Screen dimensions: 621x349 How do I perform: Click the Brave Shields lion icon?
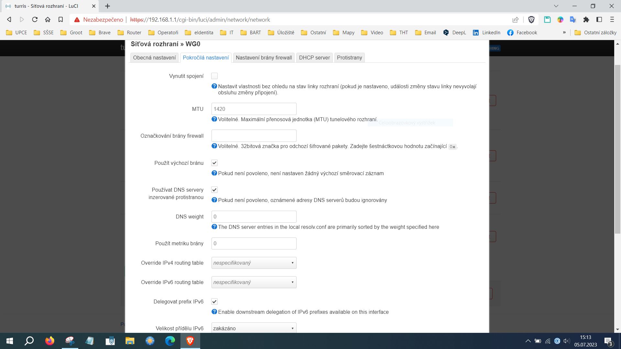[x=531, y=20]
